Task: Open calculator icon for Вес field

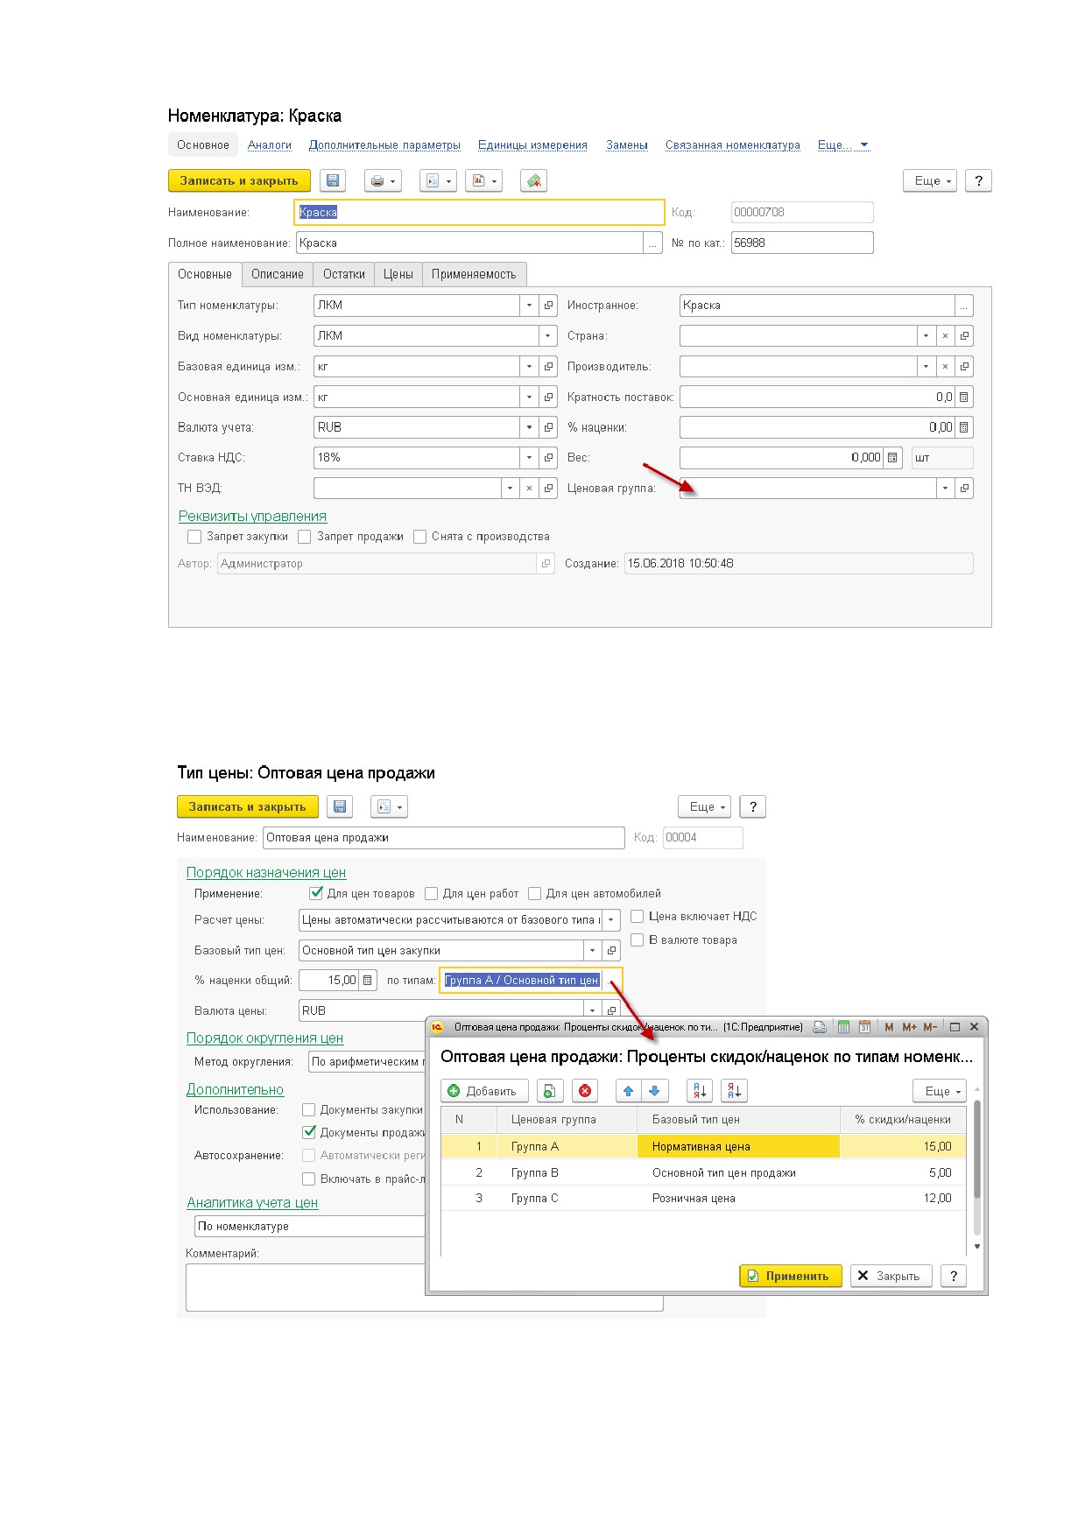Action: pyautogui.click(x=891, y=458)
